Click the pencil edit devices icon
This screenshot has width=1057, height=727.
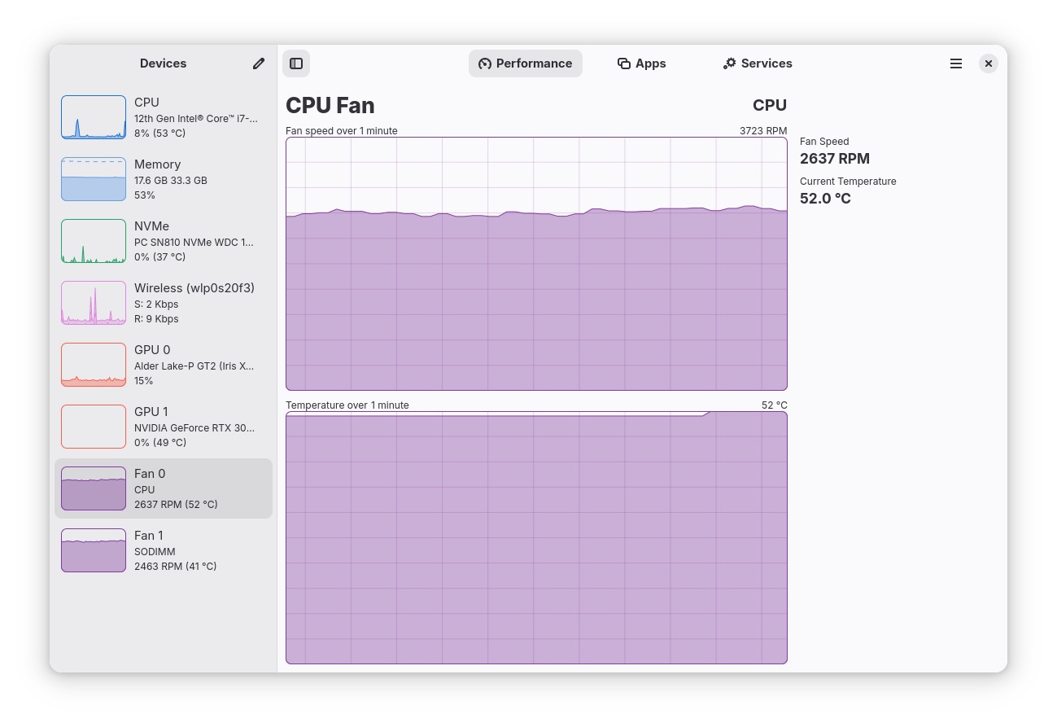[x=259, y=64]
